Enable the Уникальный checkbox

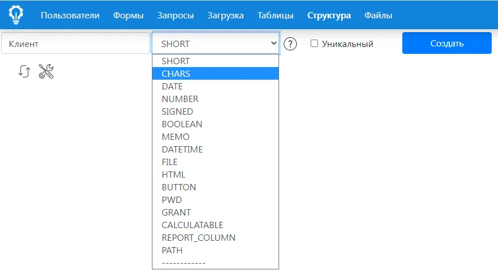pos(314,43)
